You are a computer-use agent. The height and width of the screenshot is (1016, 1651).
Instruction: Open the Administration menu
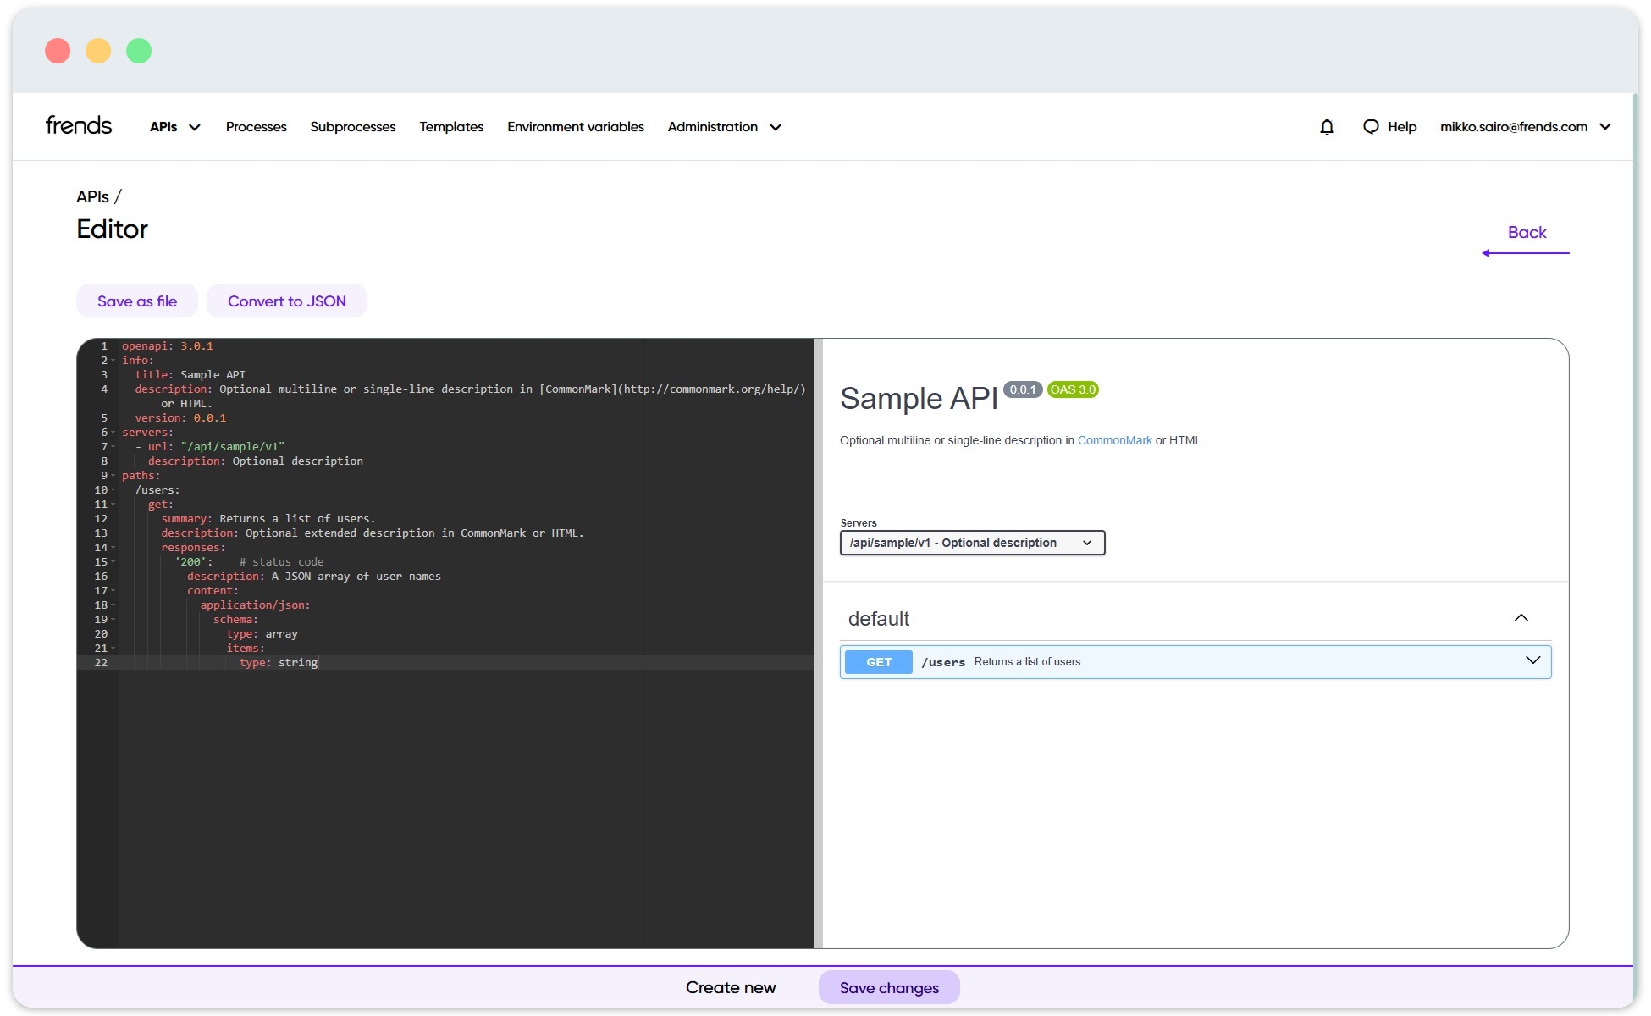[724, 127]
